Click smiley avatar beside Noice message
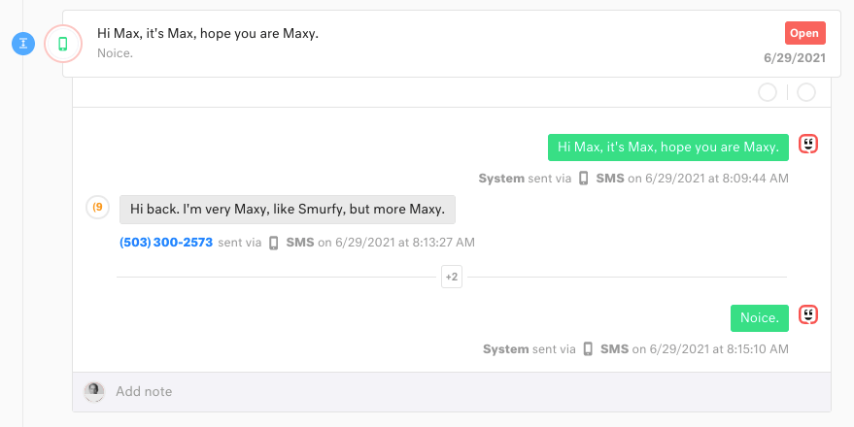The width and height of the screenshot is (854, 427). click(808, 315)
